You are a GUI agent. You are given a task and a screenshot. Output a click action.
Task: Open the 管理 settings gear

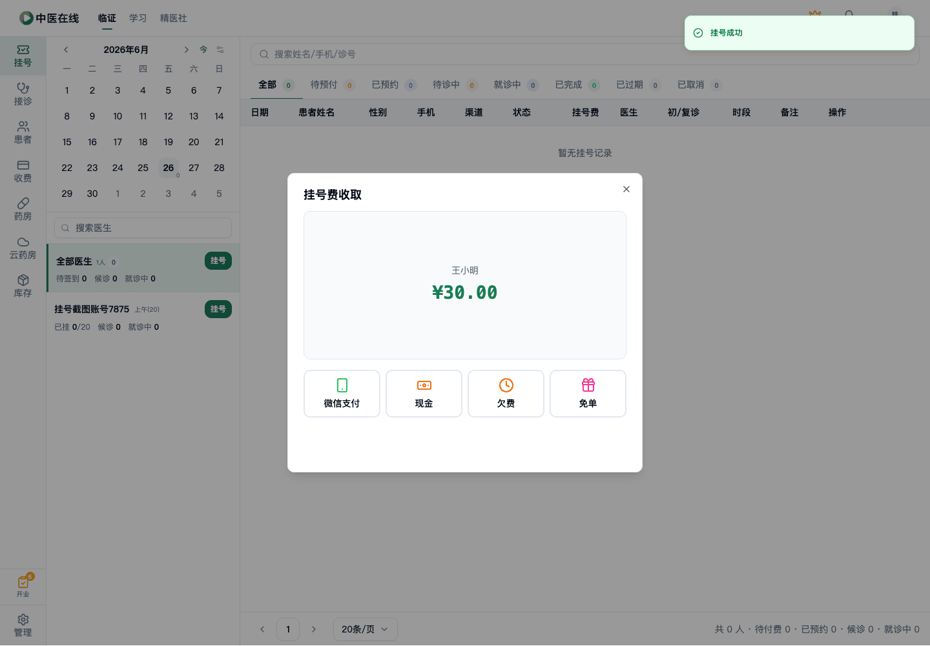[23, 625]
